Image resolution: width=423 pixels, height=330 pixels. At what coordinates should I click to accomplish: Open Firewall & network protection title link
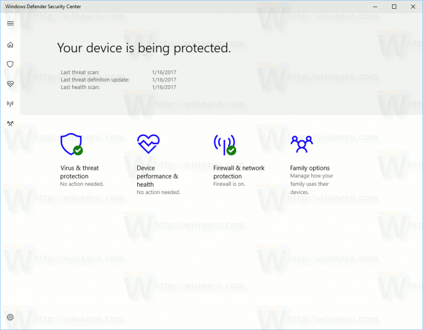[x=238, y=172]
